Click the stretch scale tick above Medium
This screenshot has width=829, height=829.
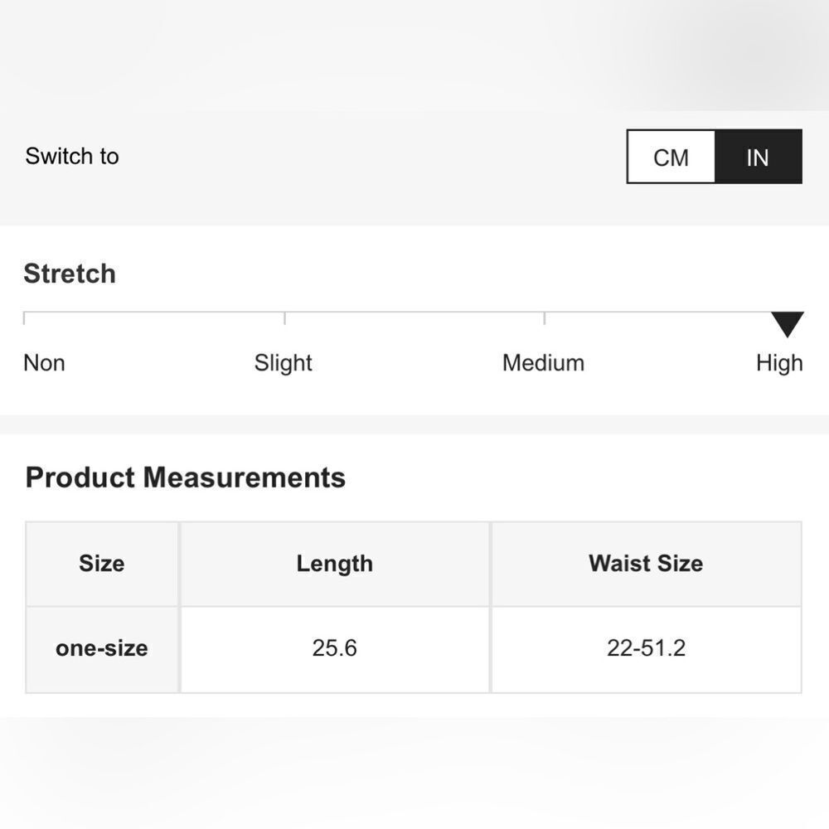coord(545,318)
